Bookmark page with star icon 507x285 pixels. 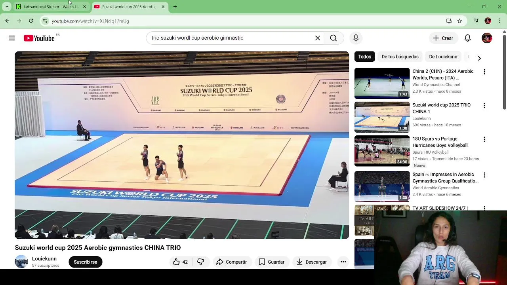point(459,21)
